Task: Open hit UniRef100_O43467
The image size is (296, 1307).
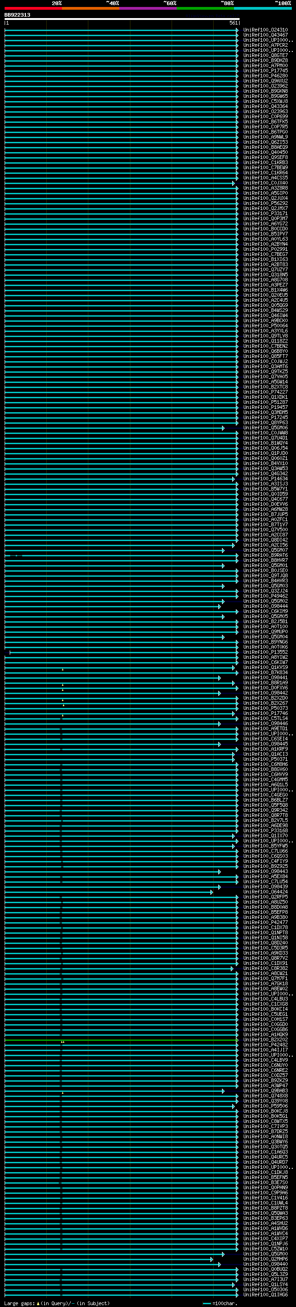Action: (265, 35)
